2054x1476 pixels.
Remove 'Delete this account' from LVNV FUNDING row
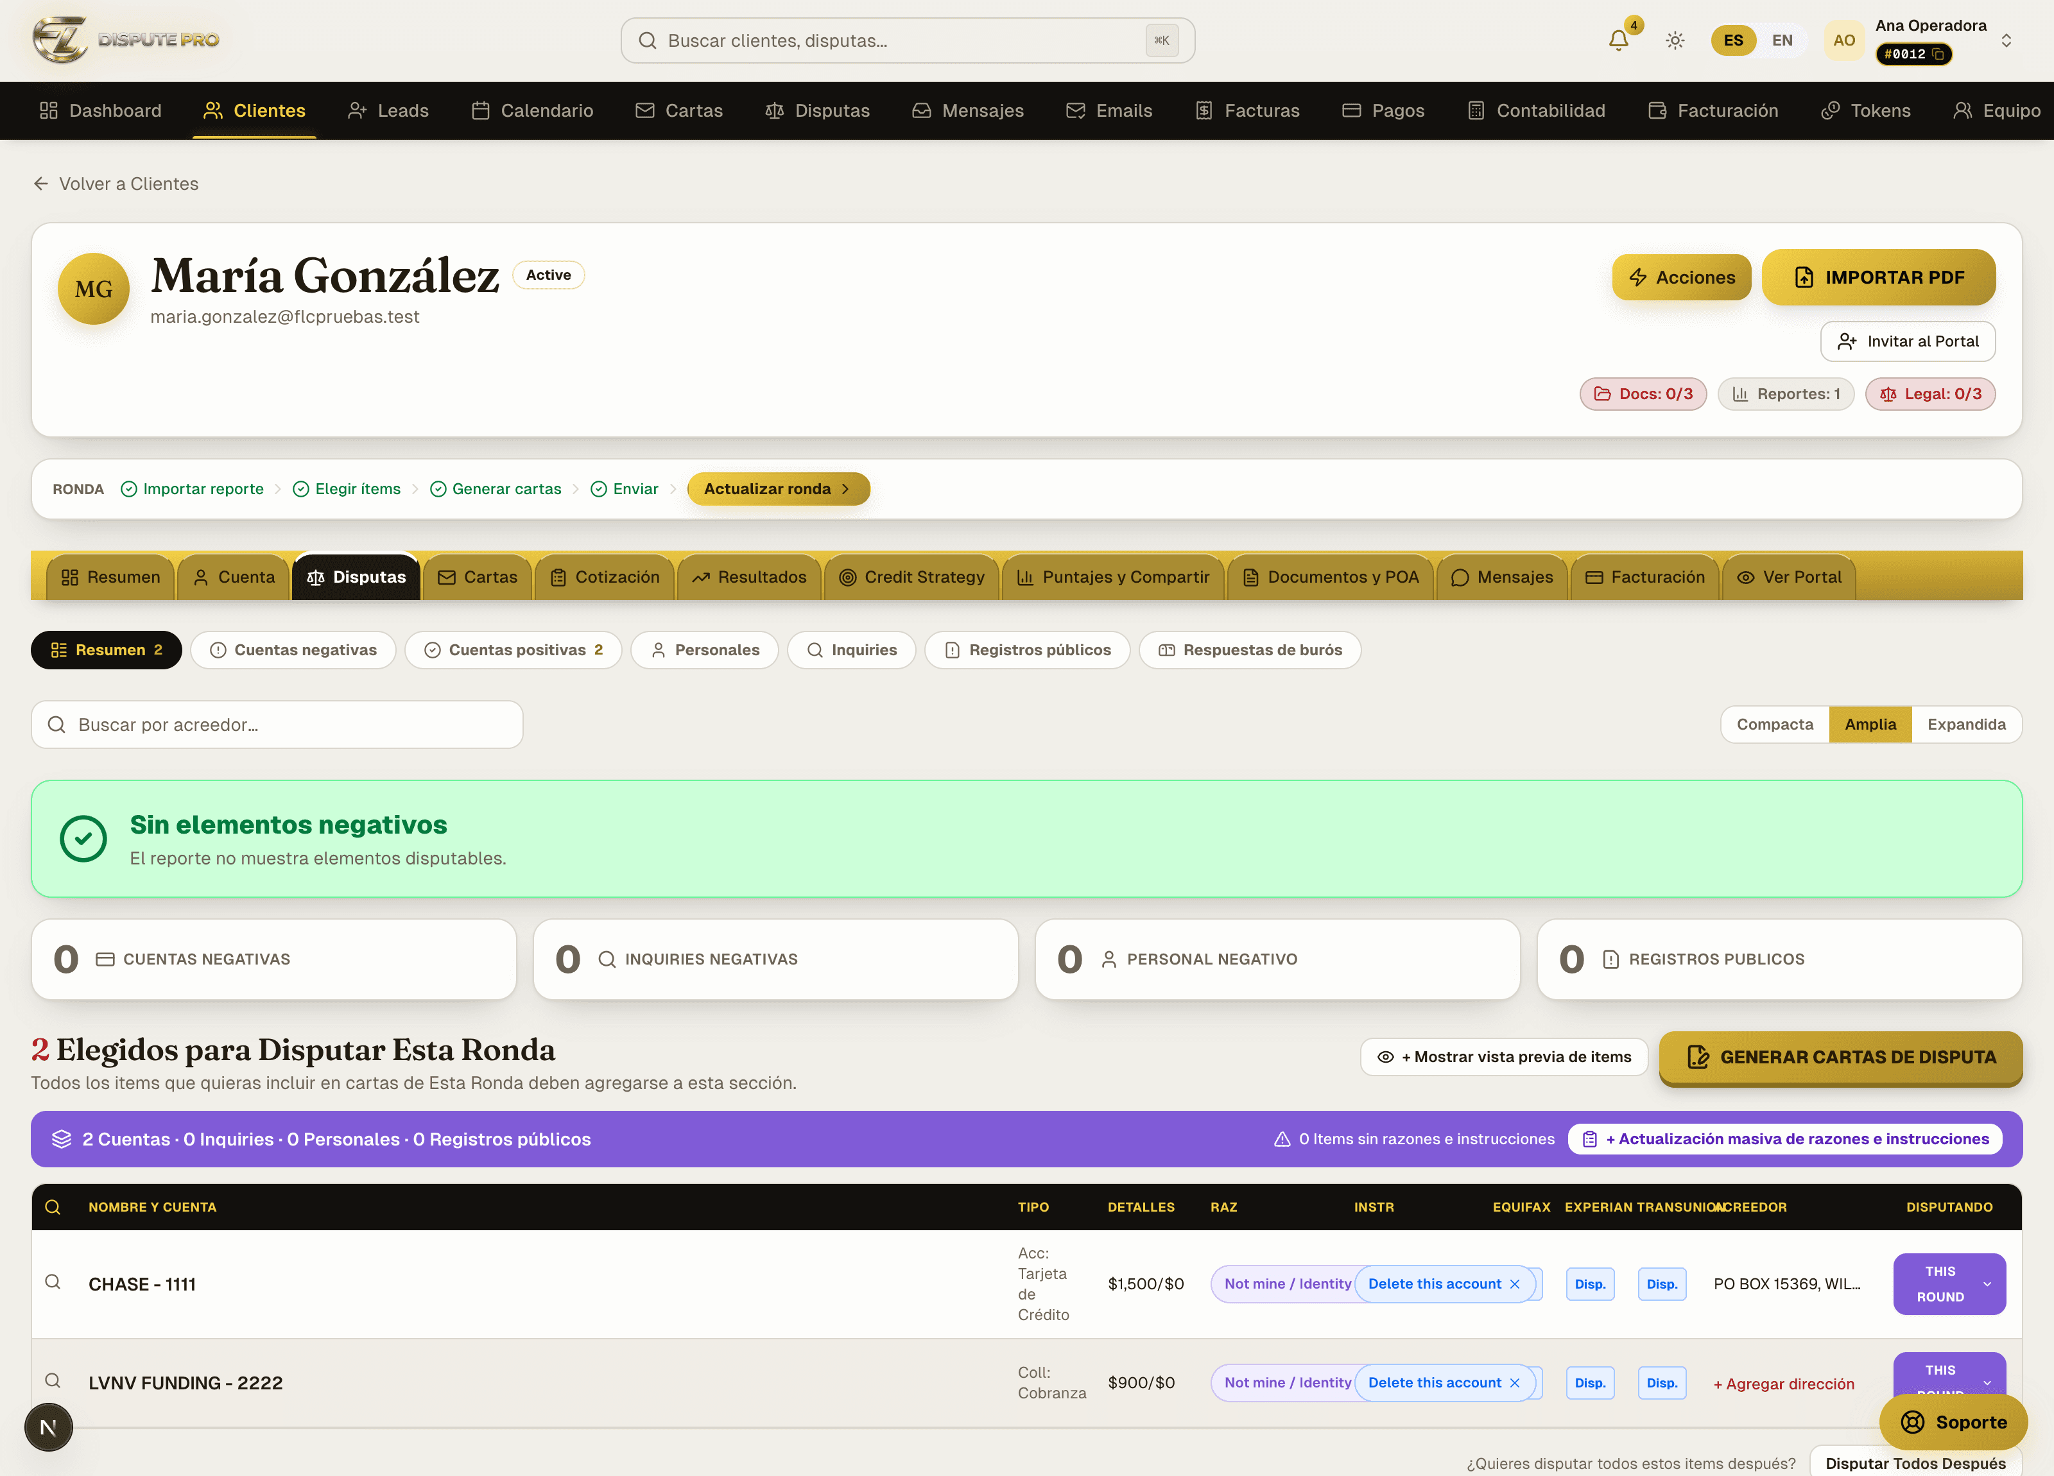[1514, 1383]
